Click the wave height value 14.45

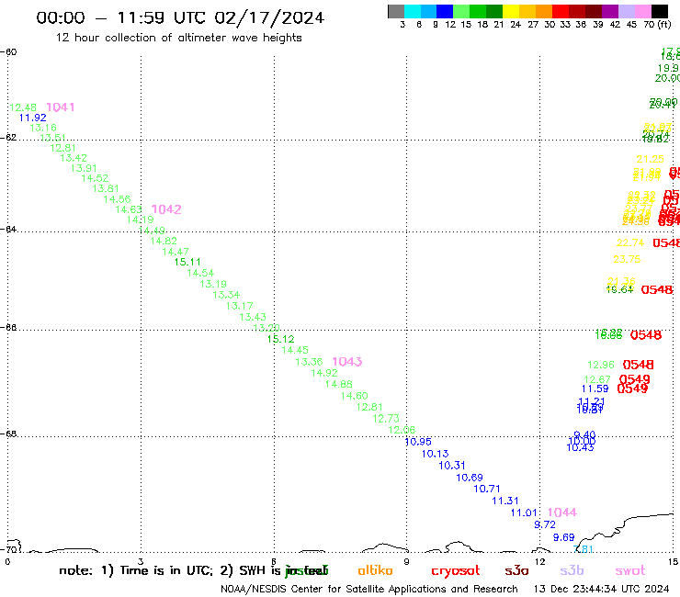tap(295, 350)
